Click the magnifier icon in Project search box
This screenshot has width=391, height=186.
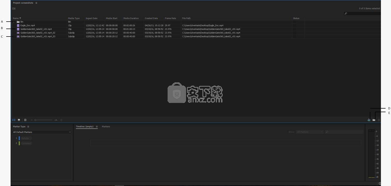[x=346, y=13]
